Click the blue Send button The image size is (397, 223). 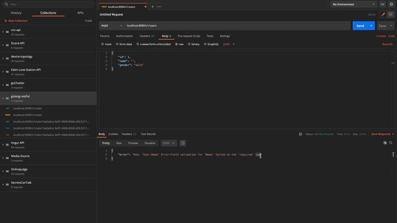click(x=360, y=26)
